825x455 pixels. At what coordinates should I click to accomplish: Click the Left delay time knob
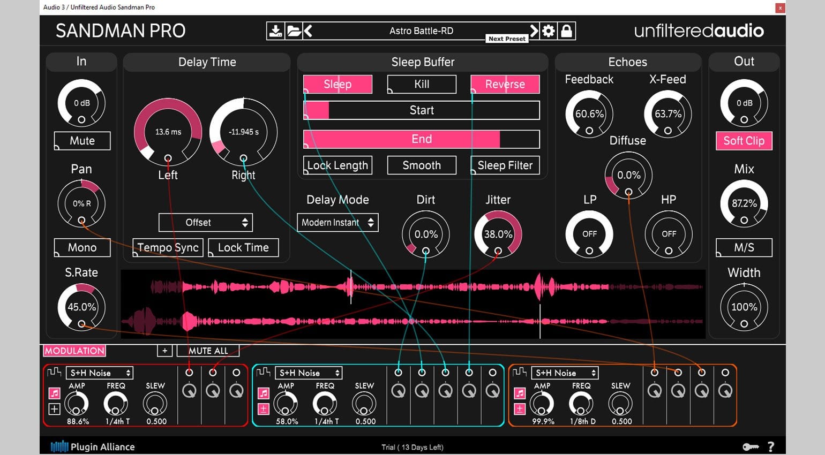168,132
